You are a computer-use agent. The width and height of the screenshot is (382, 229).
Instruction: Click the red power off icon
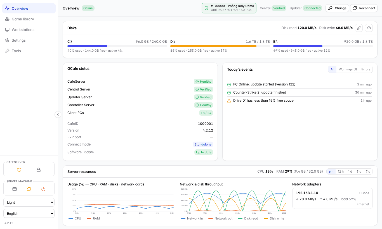[x=43, y=189]
